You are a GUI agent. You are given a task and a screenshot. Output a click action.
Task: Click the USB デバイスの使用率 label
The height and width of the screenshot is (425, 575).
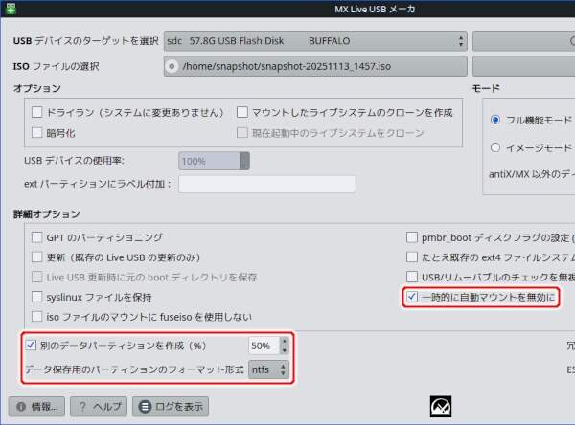[74, 161]
